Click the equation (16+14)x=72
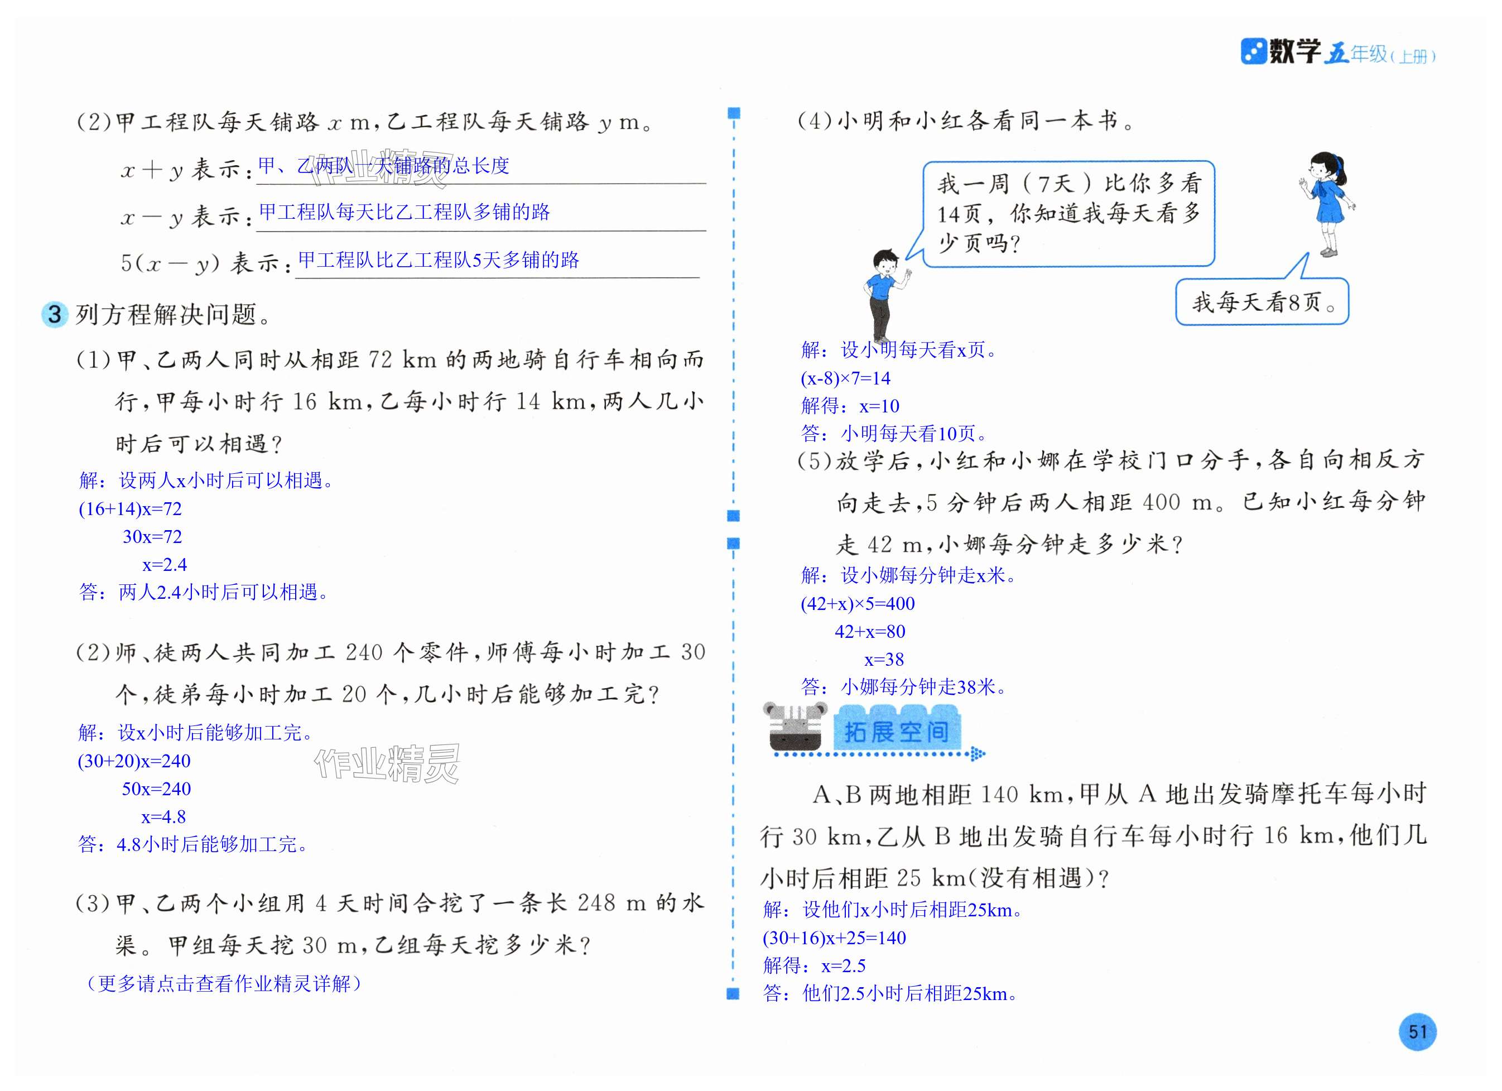Viewport: 1502px width, 1091px height. click(x=130, y=509)
